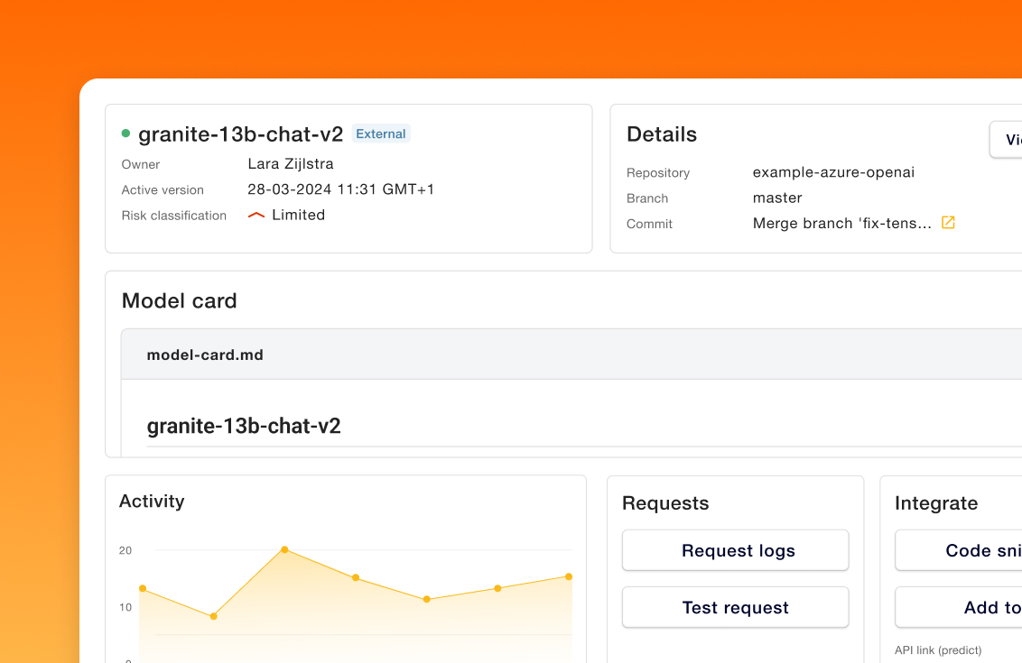Open Code snippets in the Integrate panel
Viewport: 1022px width, 663px height.
(x=959, y=550)
